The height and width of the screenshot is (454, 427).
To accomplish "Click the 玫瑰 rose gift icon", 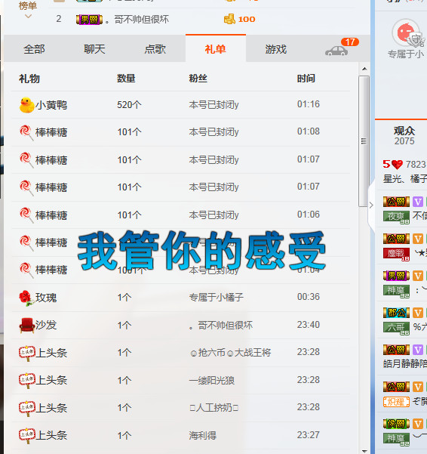I will [x=26, y=298].
